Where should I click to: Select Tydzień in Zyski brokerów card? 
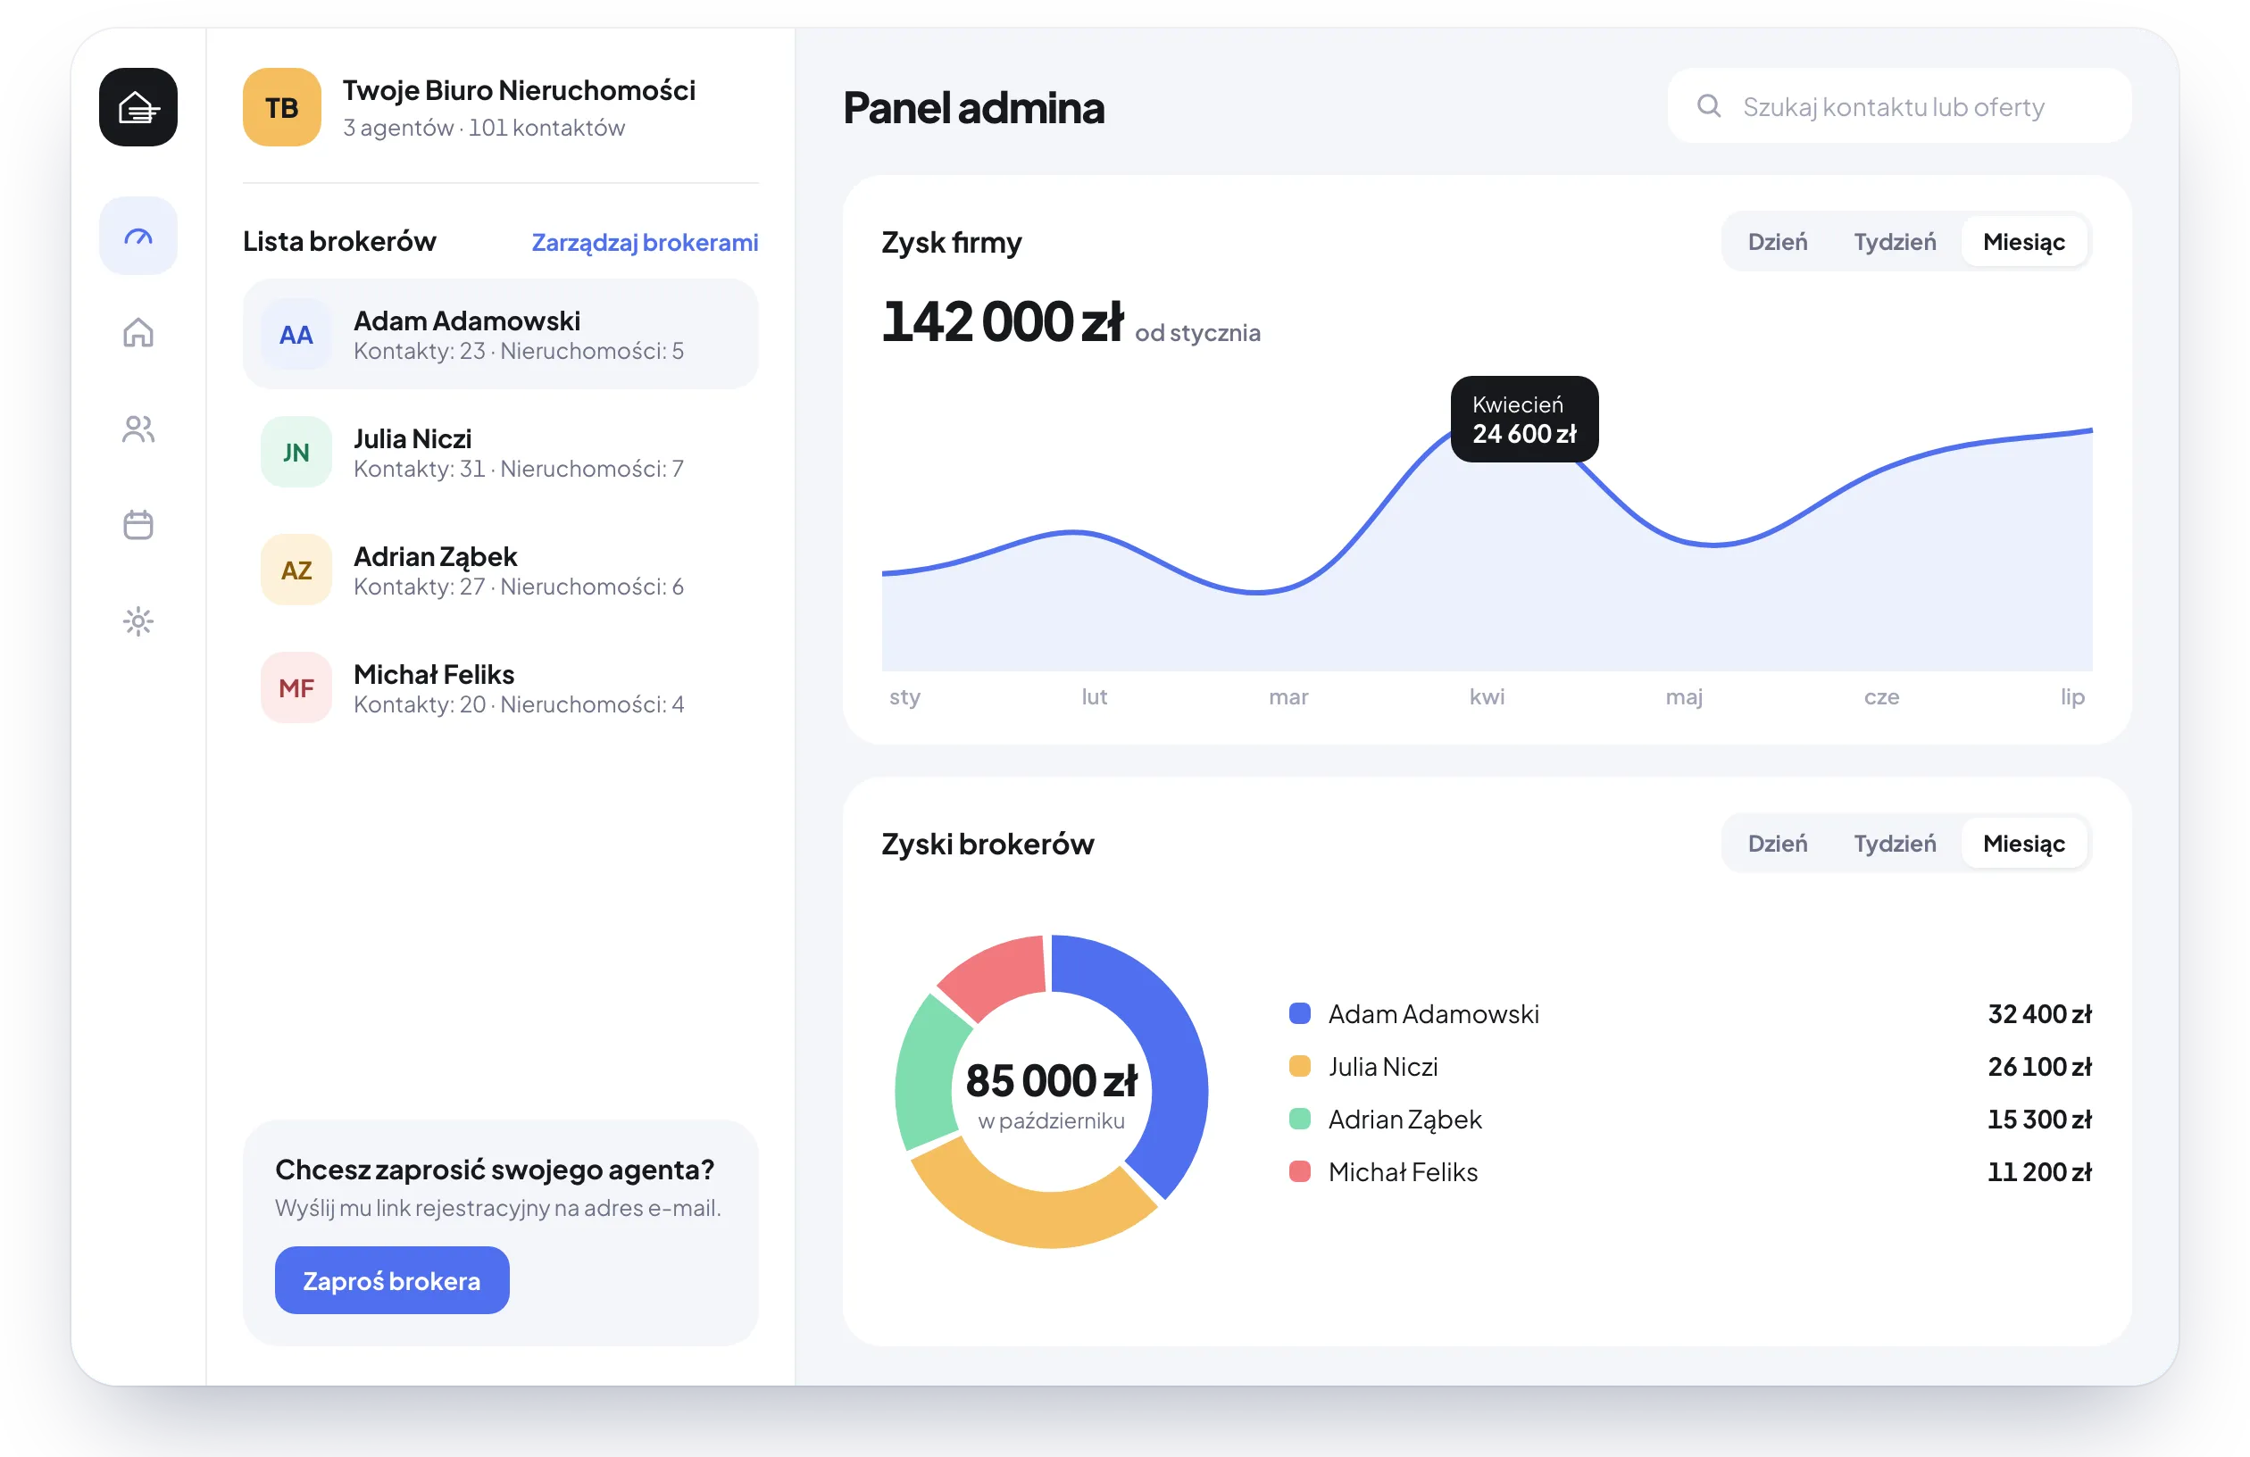(1894, 844)
